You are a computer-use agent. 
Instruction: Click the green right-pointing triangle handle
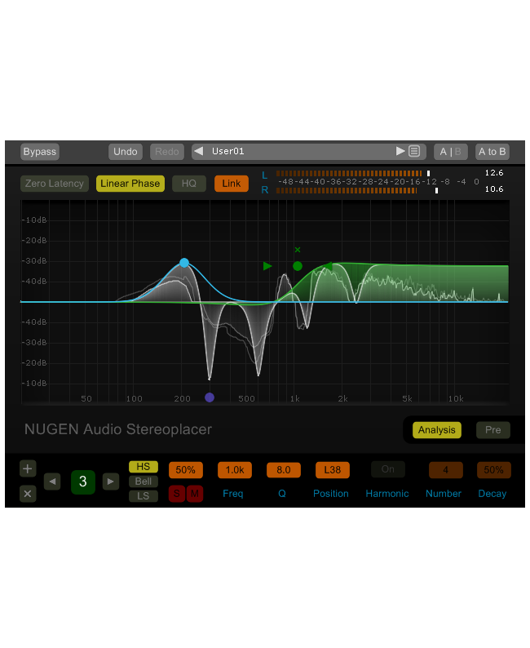point(267,266)
